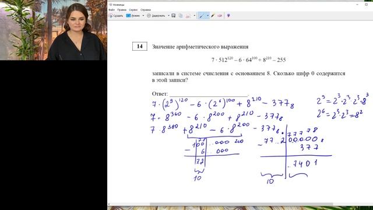Image resolution: width=373 pixels, height=210 pixels.
Task: Expand the send snip dropdown arrow
Action: (194, 16)
